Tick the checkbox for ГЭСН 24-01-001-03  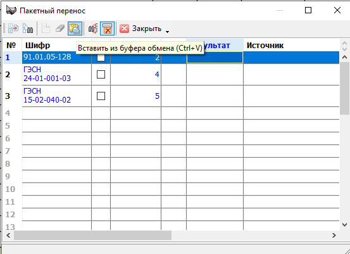(x=101, y=74)
